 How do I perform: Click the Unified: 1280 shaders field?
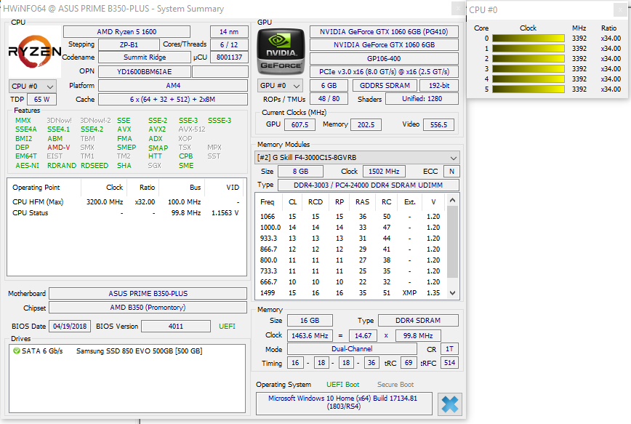point(422,99)
